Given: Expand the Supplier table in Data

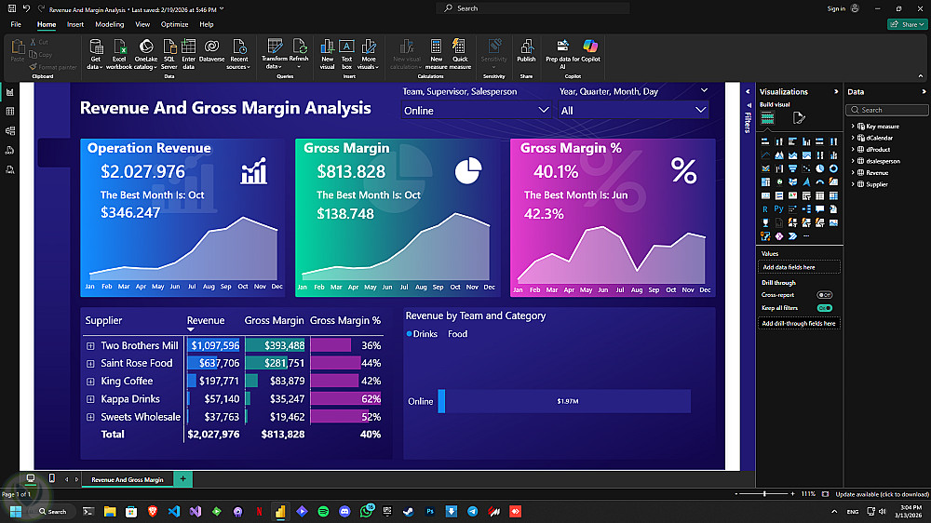Looking at the screenshot, I should 853,184.
